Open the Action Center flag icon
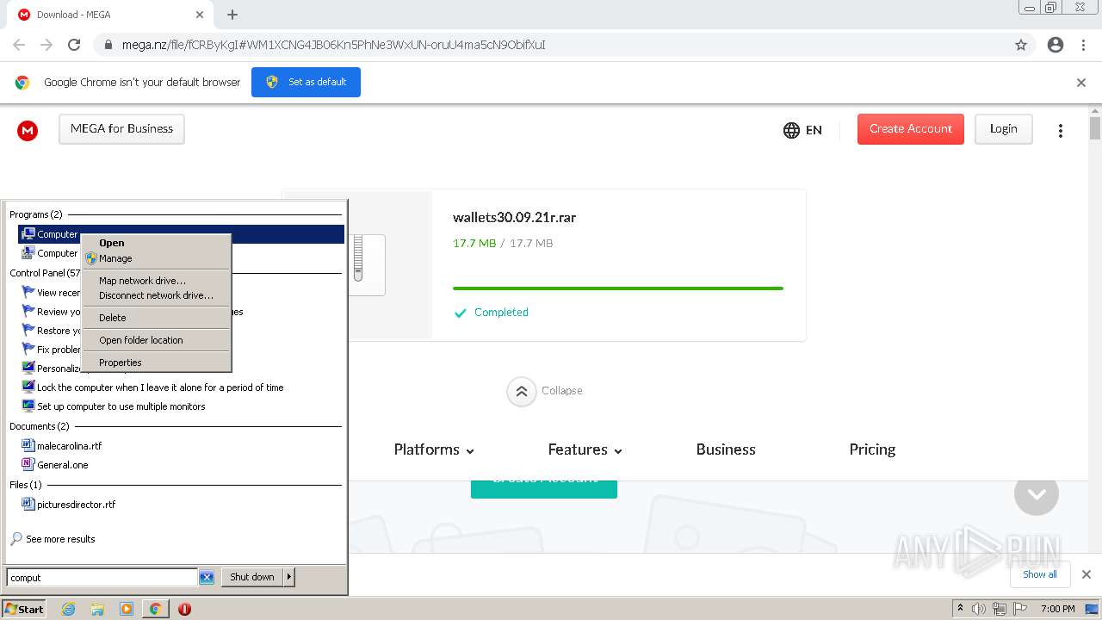The image size is (1102, 620). coord(1020,609)
